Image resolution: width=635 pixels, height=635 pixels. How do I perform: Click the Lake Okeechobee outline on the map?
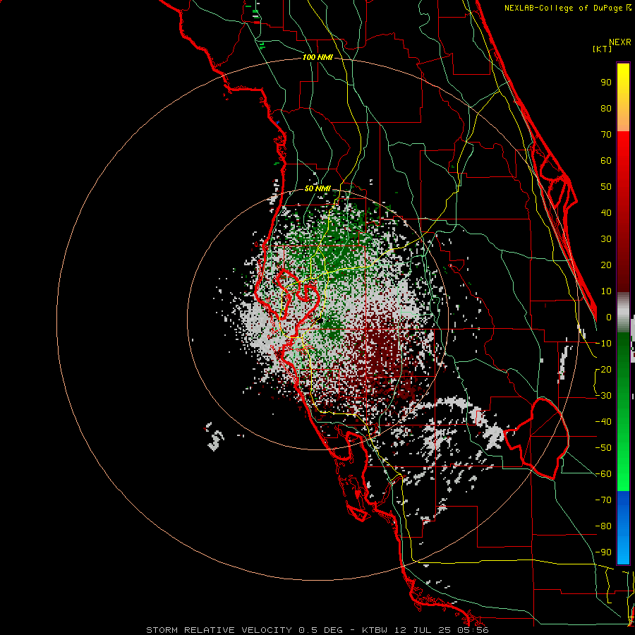pyautogui.click(x=538, y=438)
